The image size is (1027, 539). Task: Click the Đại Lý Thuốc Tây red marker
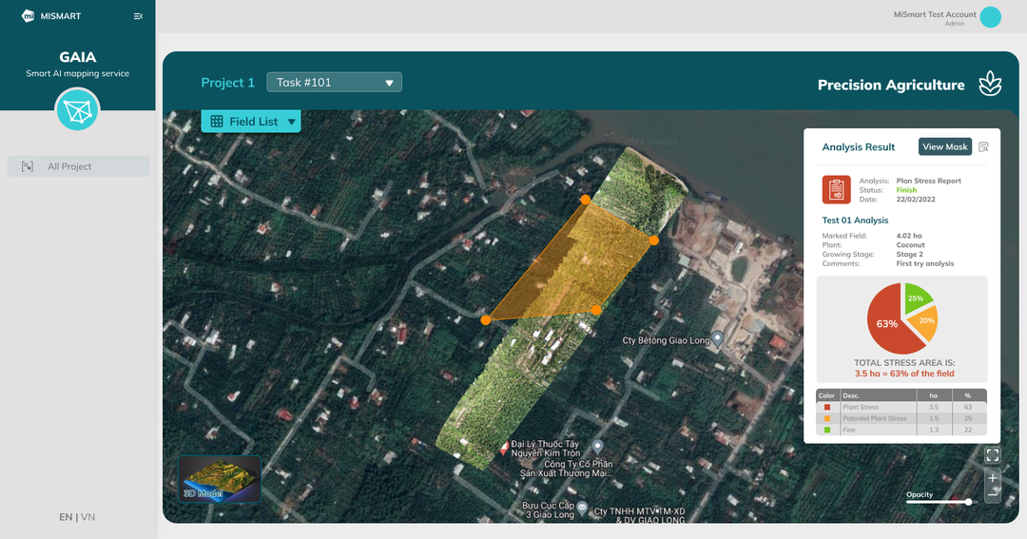click(x=504, y=449)
